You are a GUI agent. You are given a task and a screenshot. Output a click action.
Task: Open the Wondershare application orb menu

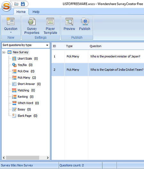pos(6,6)
